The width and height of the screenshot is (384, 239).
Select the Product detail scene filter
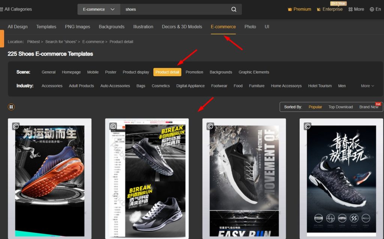(167, 72)
